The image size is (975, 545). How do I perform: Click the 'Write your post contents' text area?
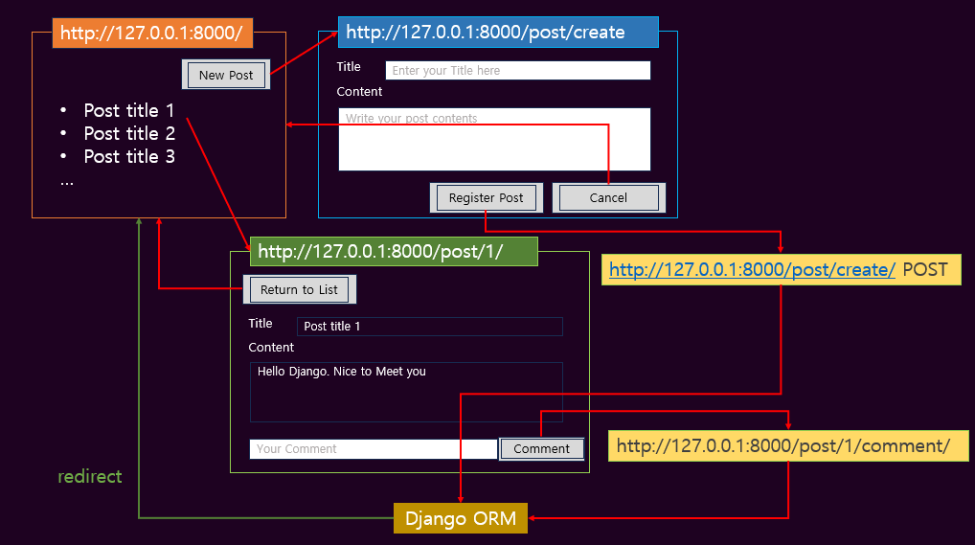coord(494,140)
